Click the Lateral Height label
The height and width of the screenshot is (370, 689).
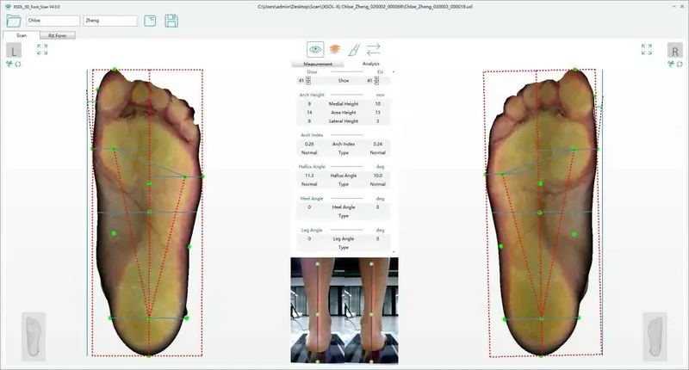point(344,121)
